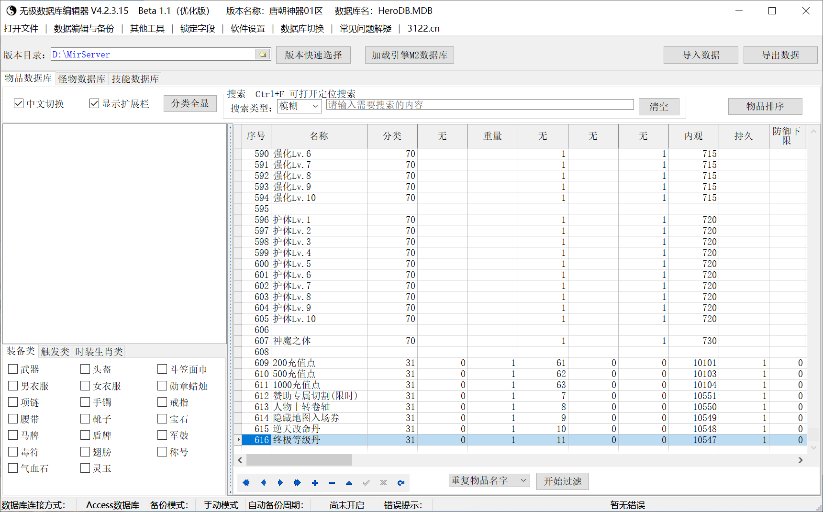The image size is (823, 512).
Task: Delete current record with minus icon
Action: (332, 483)
